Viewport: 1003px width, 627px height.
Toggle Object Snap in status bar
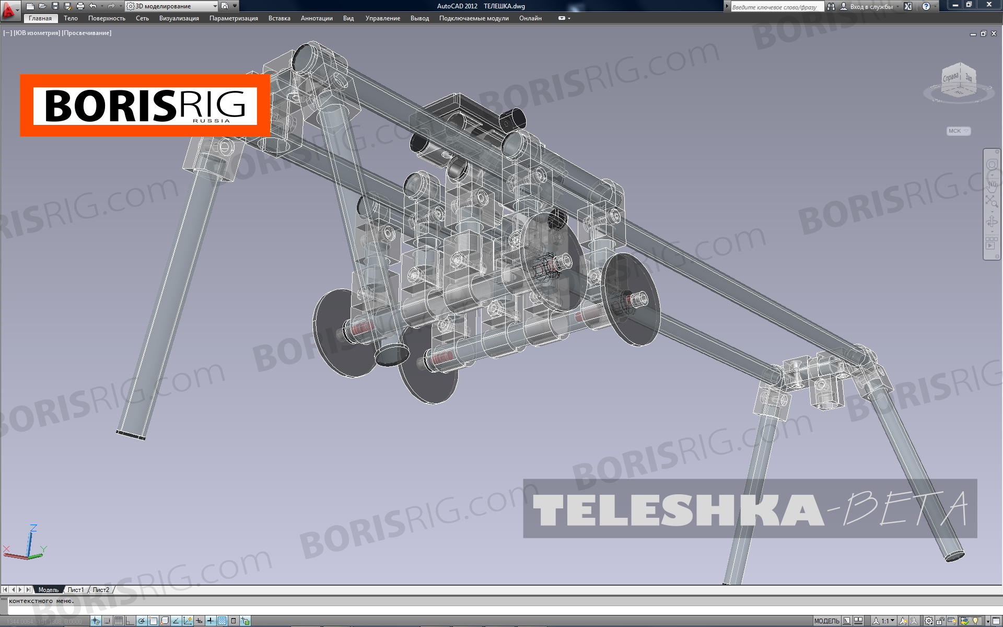[x=153, y=621]
